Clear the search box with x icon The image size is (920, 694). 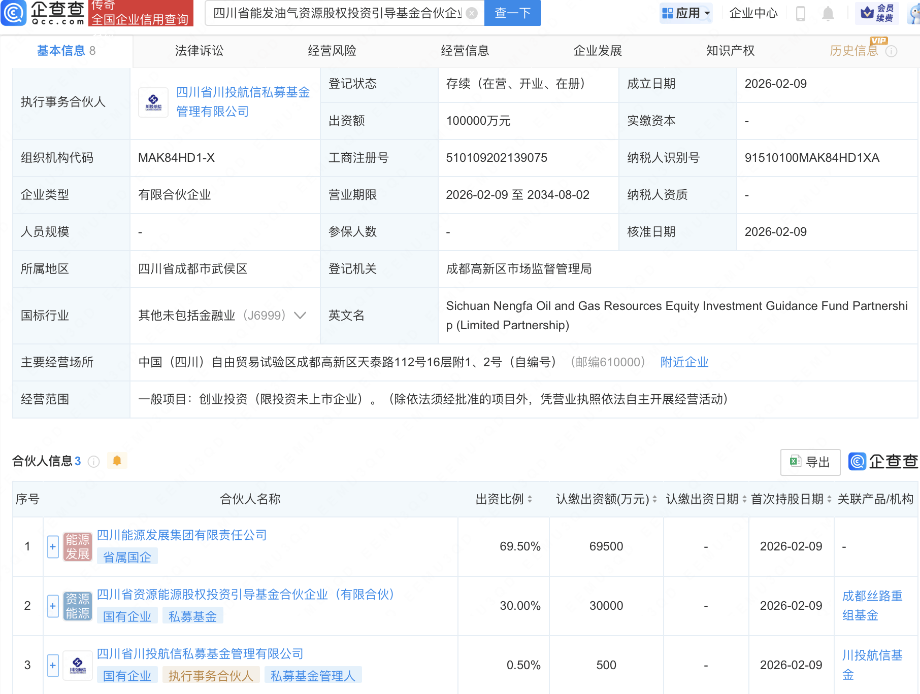coord(471,13)
